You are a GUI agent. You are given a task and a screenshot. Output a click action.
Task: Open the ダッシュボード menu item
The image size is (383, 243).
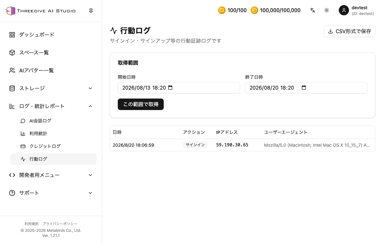(x=51, y=35)
